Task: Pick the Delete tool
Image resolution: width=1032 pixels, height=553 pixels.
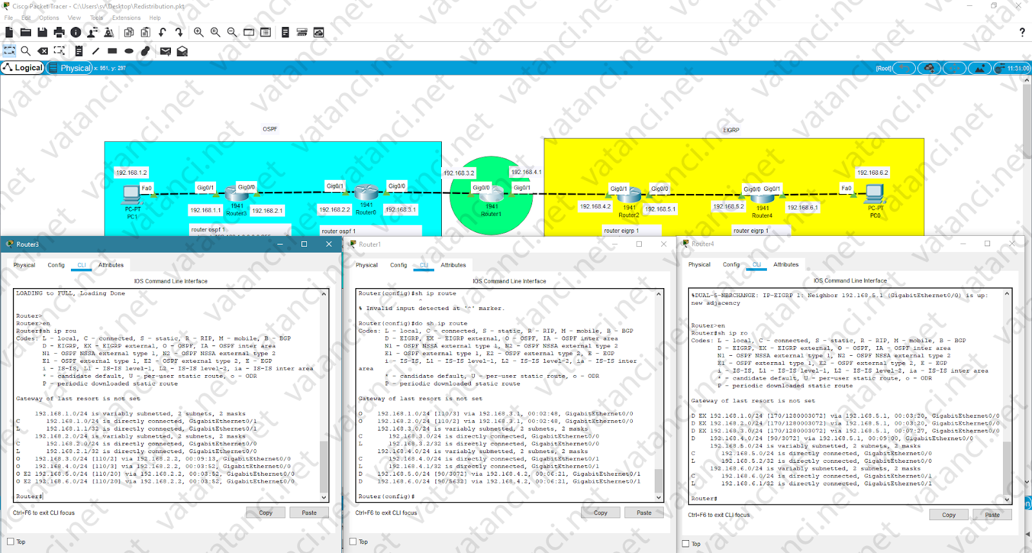Action: click(x=43, y=51)
